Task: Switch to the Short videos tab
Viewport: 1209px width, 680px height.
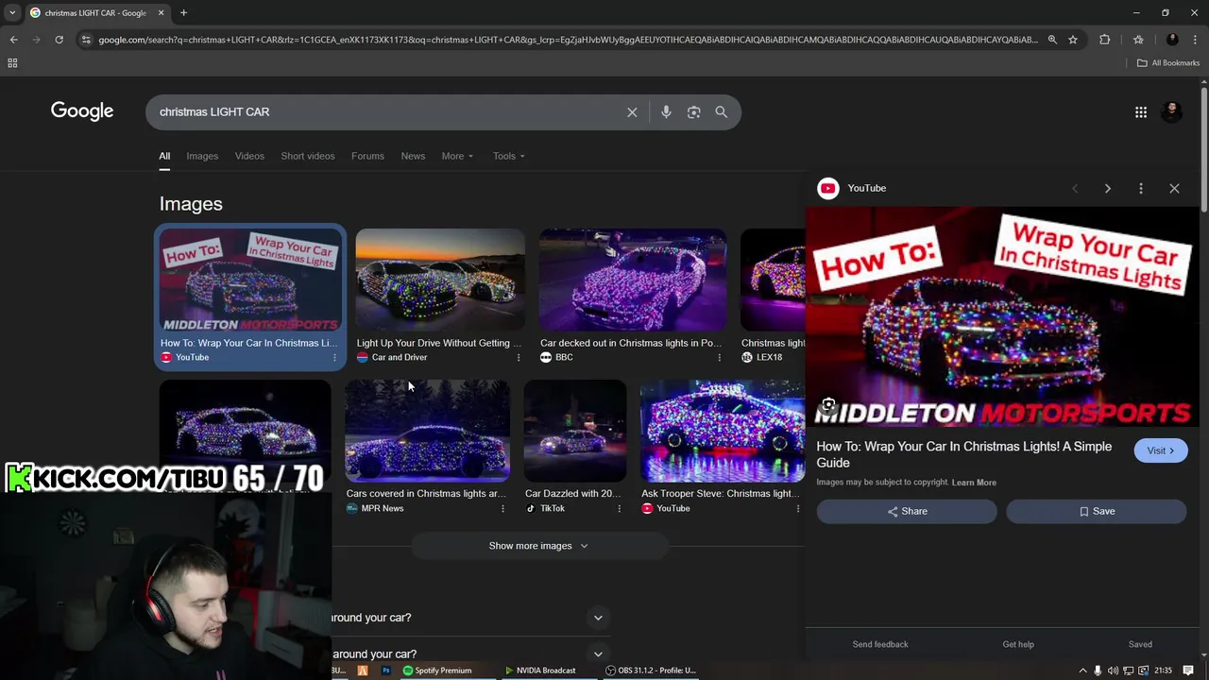Action: coord(308,157)
